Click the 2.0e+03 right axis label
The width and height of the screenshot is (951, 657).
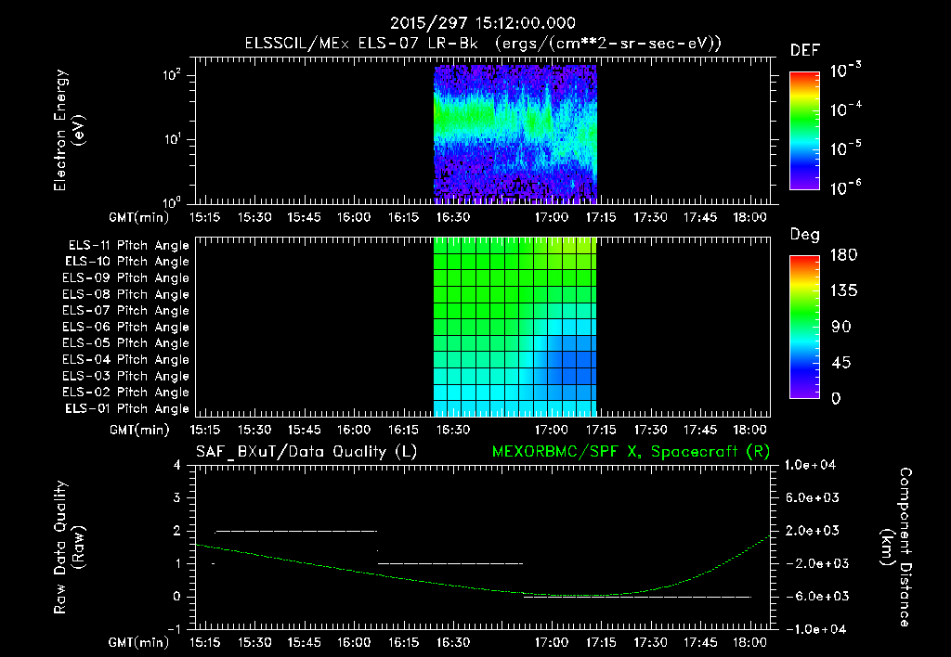pyautogui.click(x=813, y=530)
